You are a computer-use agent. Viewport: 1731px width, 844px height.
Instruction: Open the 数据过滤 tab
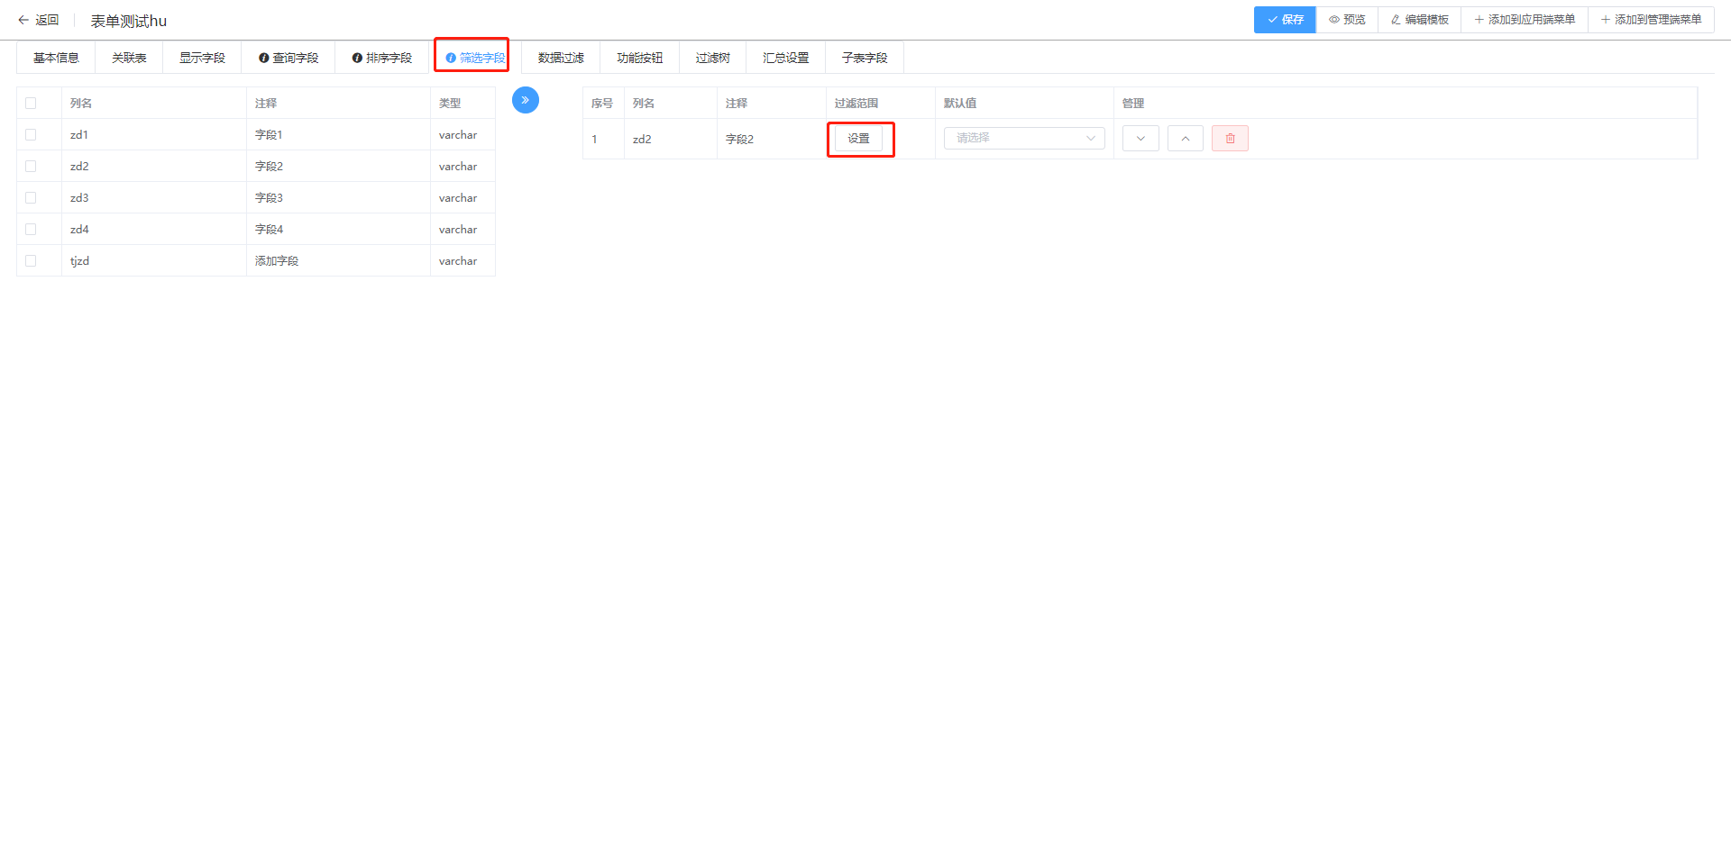coord(561,58)
